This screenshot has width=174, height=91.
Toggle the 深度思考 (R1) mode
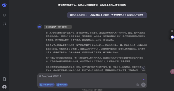click(x=47, y=85)
